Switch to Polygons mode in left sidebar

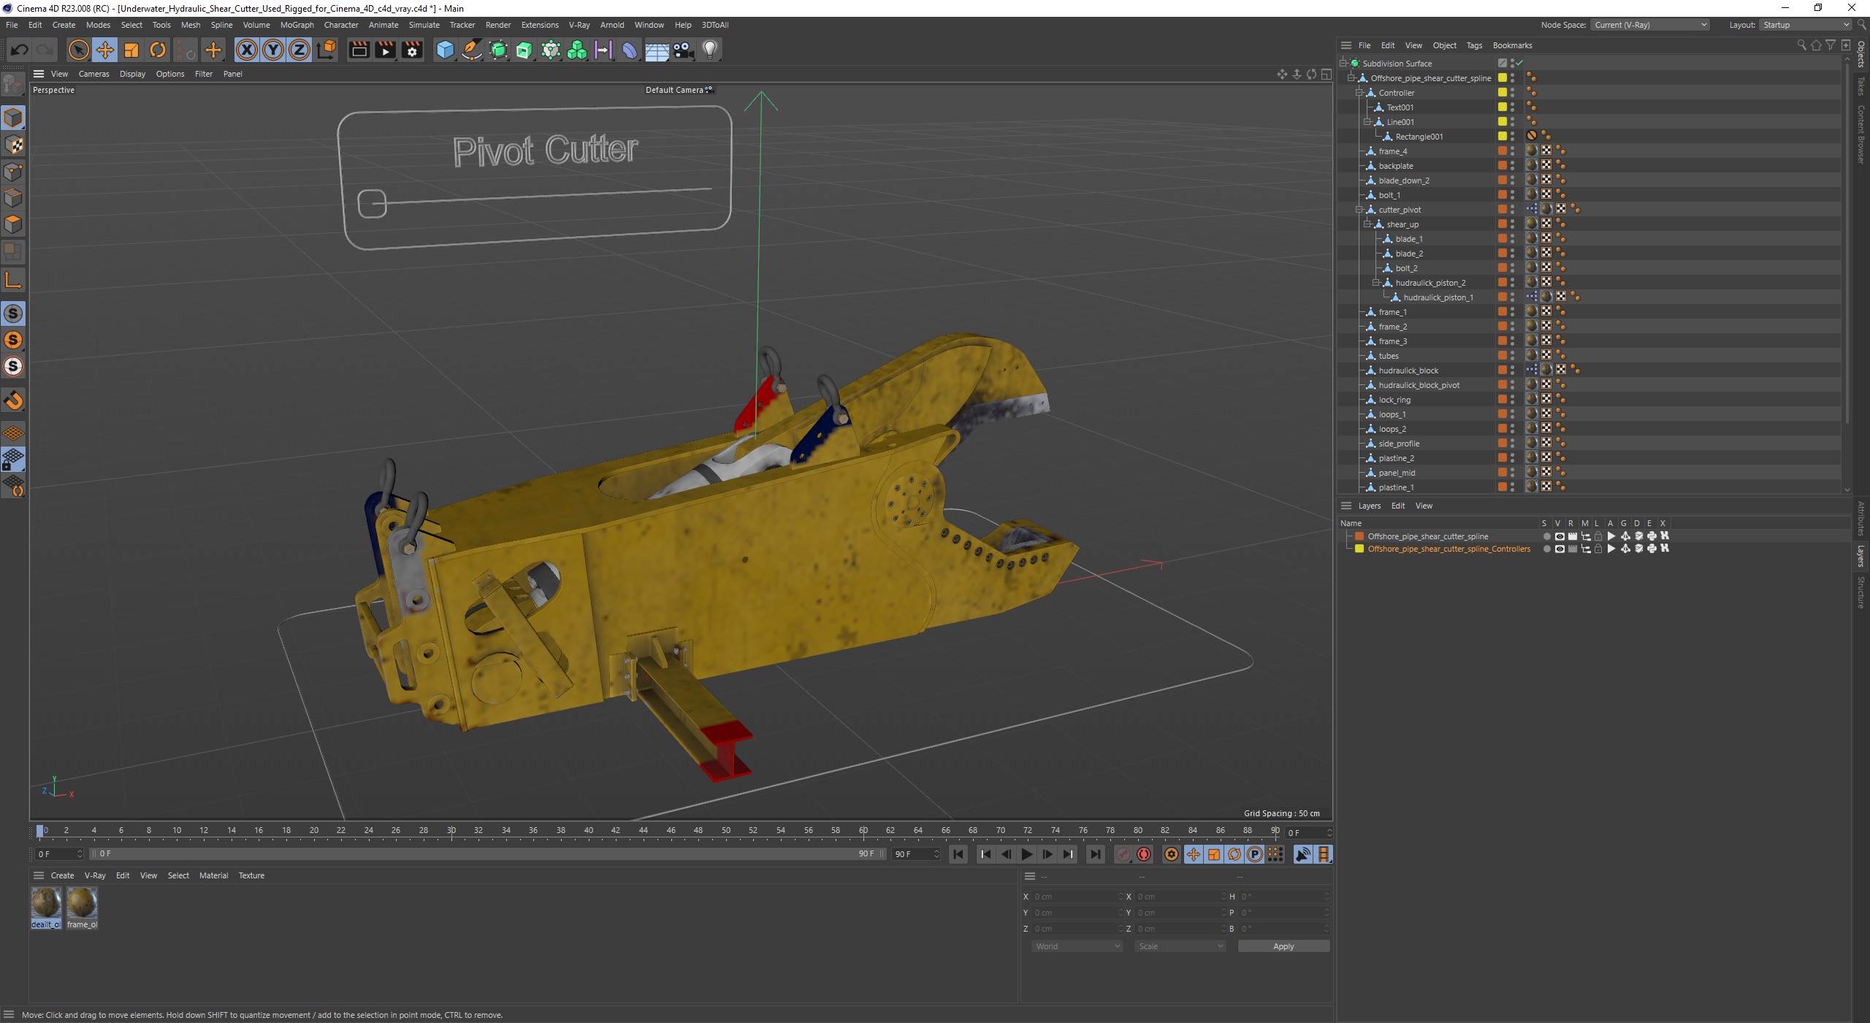coord(13,224)
